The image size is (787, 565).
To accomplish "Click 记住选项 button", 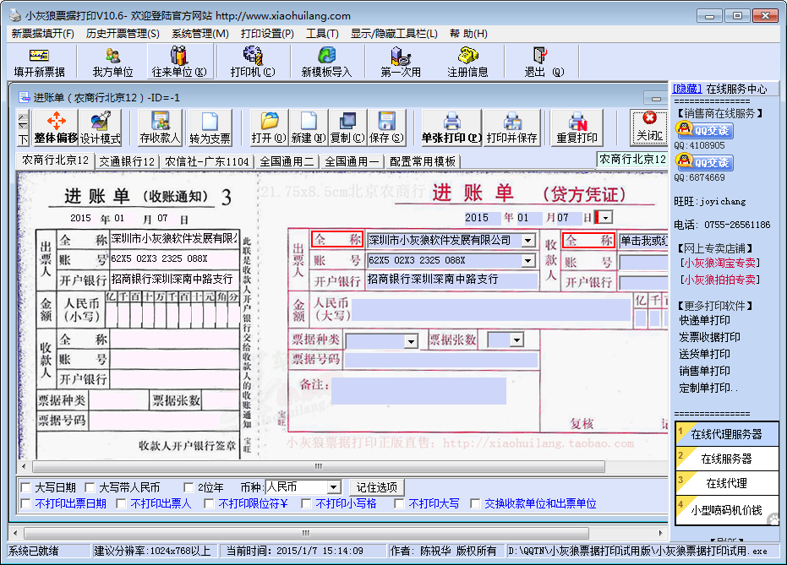I will (x=377, y=488).
